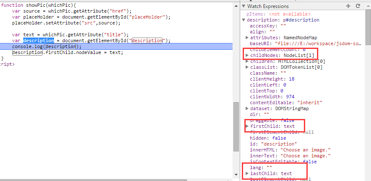The width and height of the screenshot is (371, 181).
Task: Collapse the description: p#description watch entry
Action: (x=244, y=20)
